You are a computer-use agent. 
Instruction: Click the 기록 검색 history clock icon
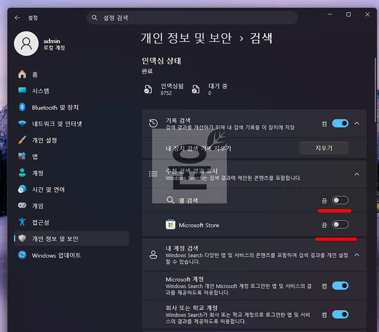pos(153,123)
